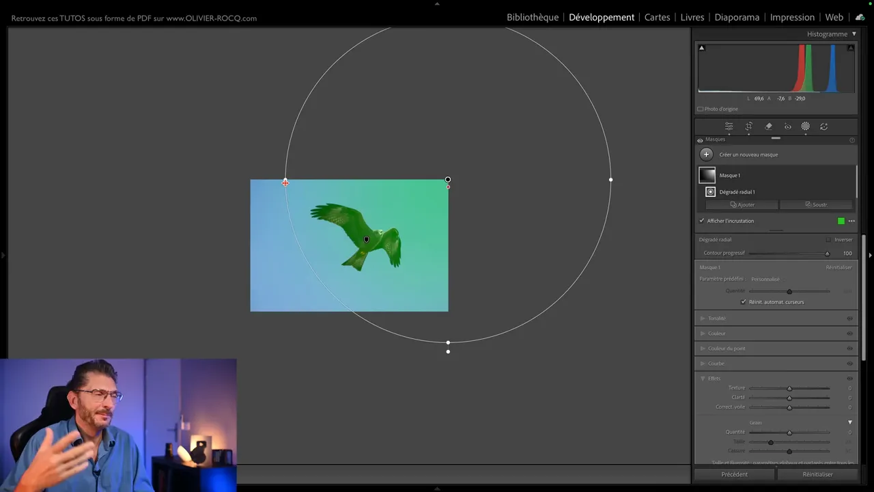Select the Red Eye correction tool
The image size is (874, 492).
coord(787,126)
